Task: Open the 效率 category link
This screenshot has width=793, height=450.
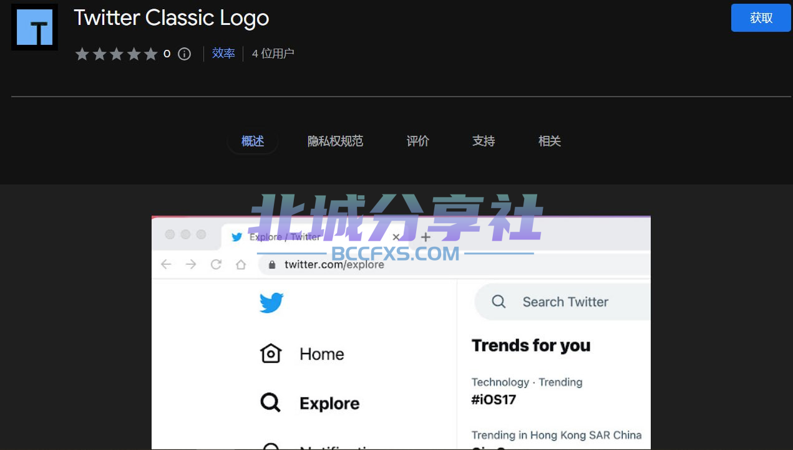Action: pyautogui.click(x=223, y=54)
